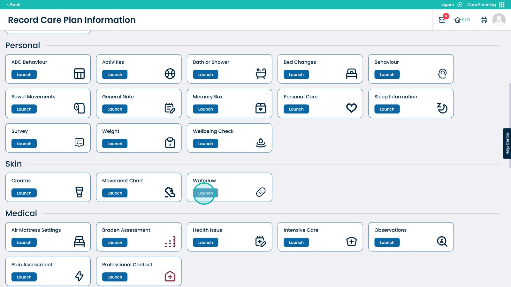
Task: Click the Waterlow bandage icon
Action: [261, 192]
